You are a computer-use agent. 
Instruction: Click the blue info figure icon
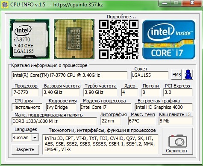click(188, 75)
